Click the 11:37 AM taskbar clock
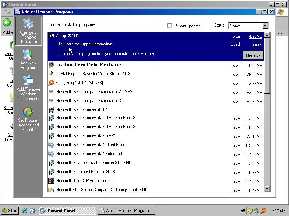 (277, 211)
